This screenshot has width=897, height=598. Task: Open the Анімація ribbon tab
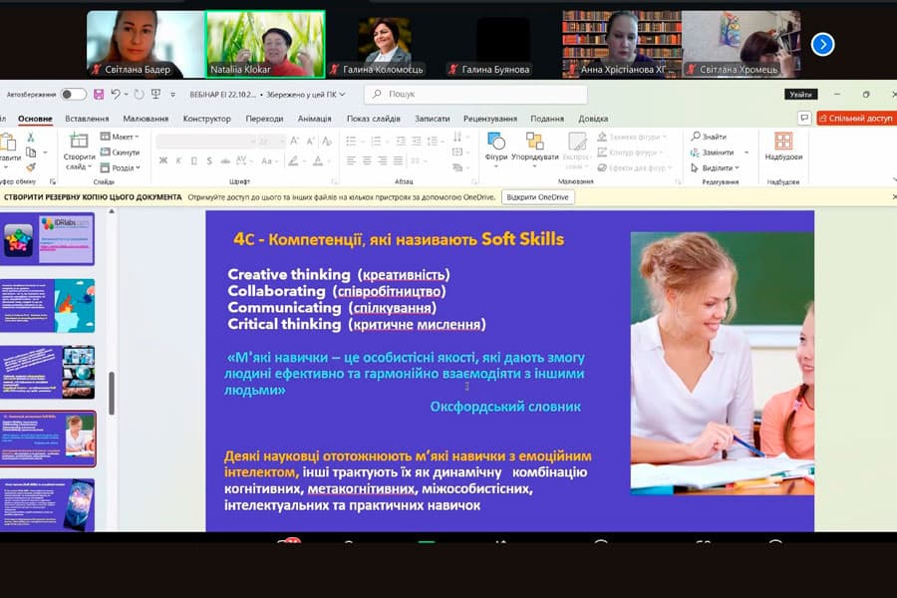(x=314, y=119)
